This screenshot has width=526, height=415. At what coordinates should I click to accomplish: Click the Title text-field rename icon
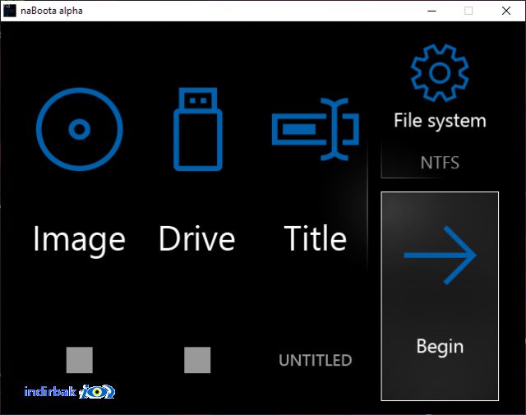click(316, 129)
